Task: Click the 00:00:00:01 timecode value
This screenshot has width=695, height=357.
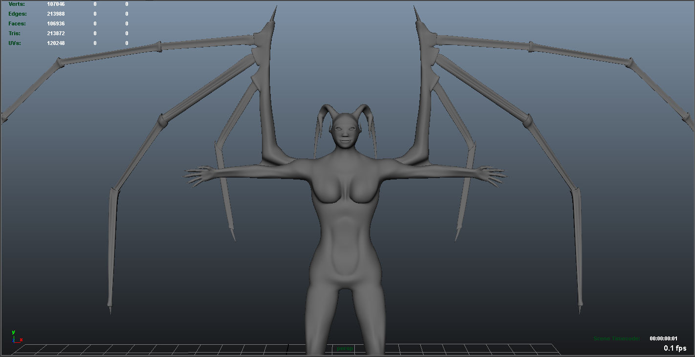Action: pos(665,338)
